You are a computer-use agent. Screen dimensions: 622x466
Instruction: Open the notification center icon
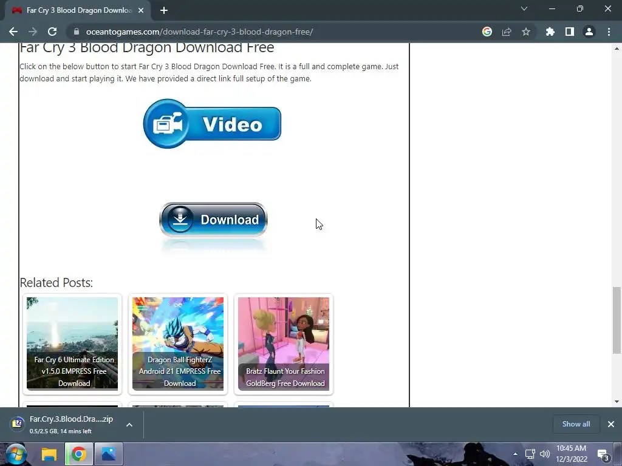(603, 454)
